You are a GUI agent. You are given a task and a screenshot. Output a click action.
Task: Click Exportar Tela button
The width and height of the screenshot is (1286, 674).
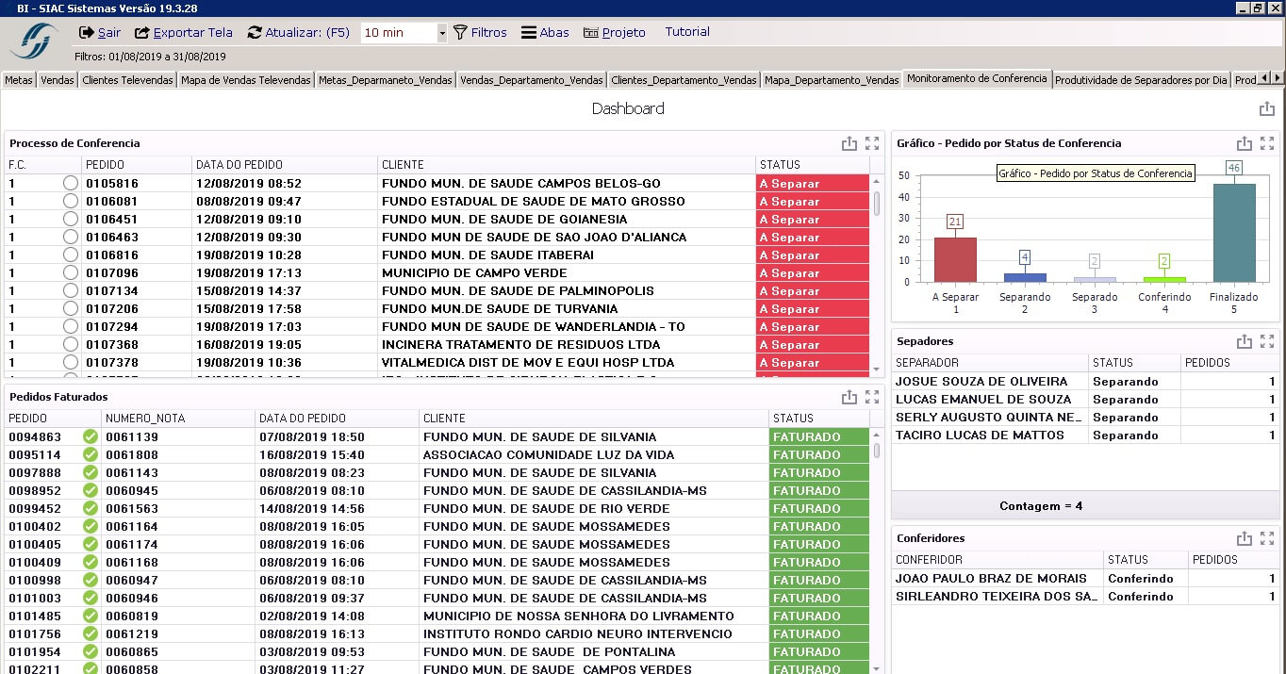(184, 32)
